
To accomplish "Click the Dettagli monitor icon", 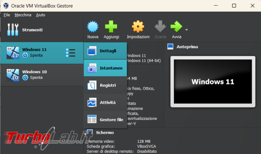I will (x=92, y=51).
